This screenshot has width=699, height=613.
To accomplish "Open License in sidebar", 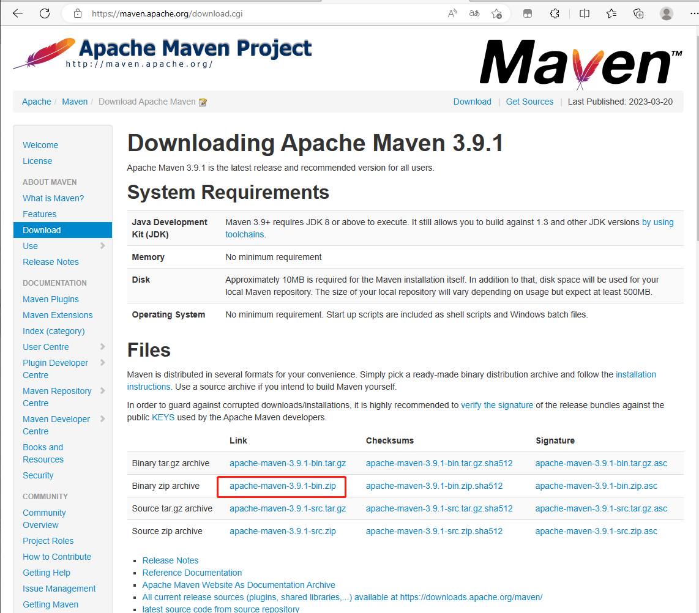I will pos(37,161).
